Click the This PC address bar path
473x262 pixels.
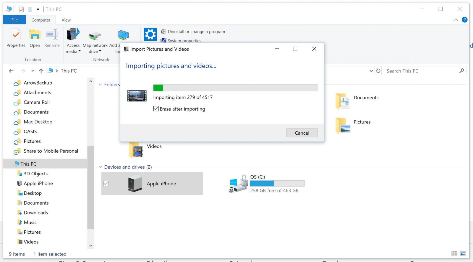(x=69, y=71)
